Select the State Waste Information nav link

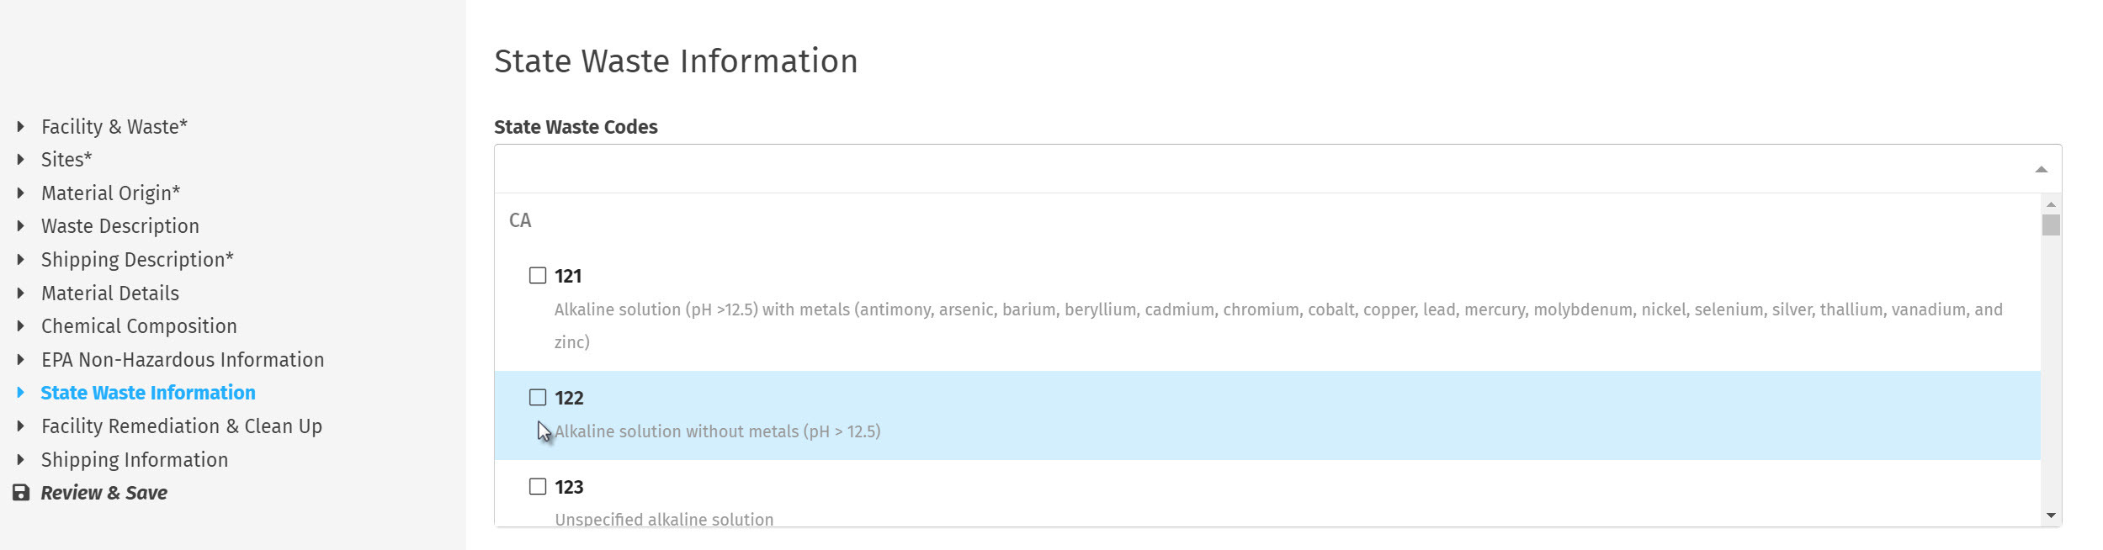pyautogui.click(x=148, y=393)
